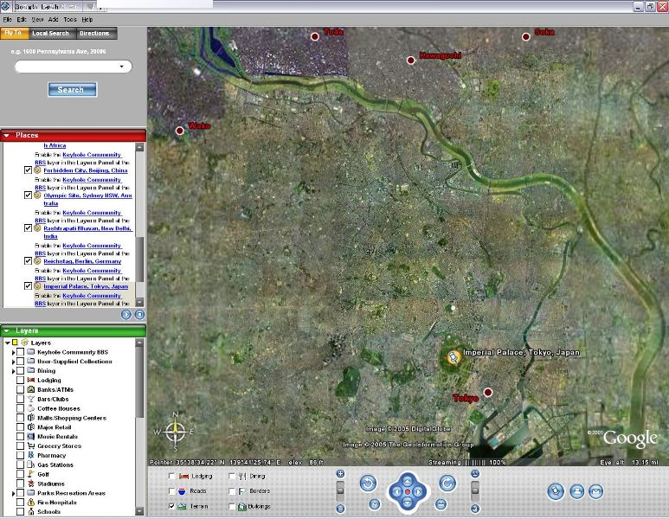Screen dimensions: 669x519
Task: Enable the Buildings checkbox
Action: point(232,506)
